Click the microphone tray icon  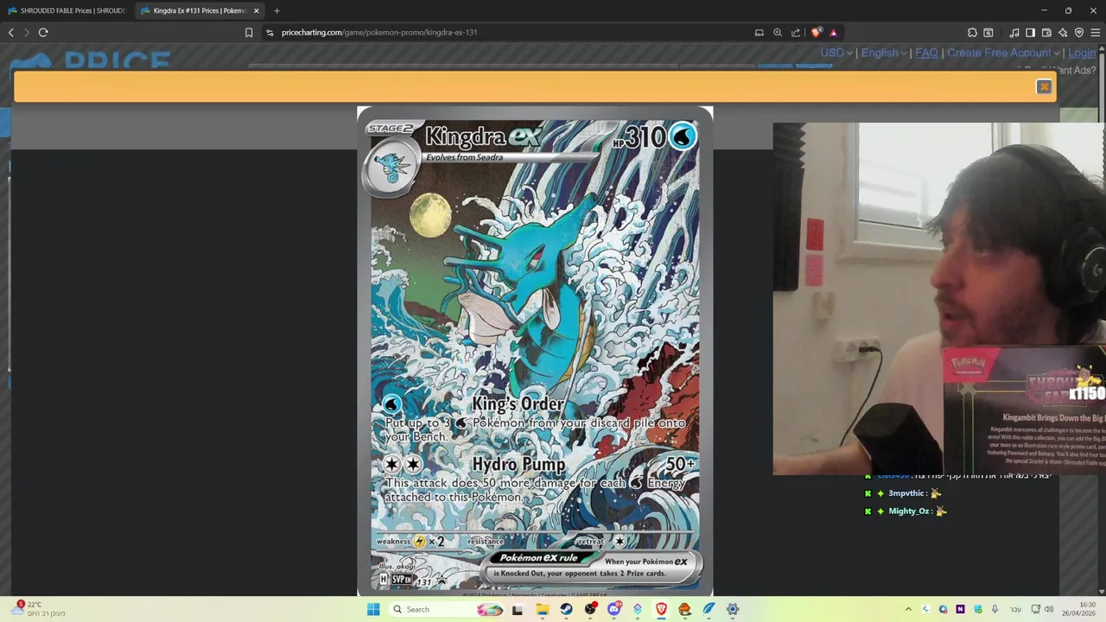(995, 610)
